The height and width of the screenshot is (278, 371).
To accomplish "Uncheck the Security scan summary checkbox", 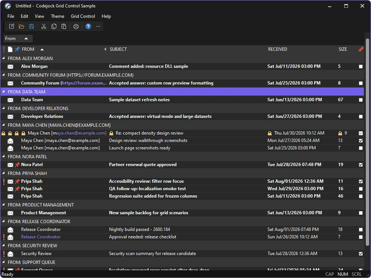I will [361, 254].
